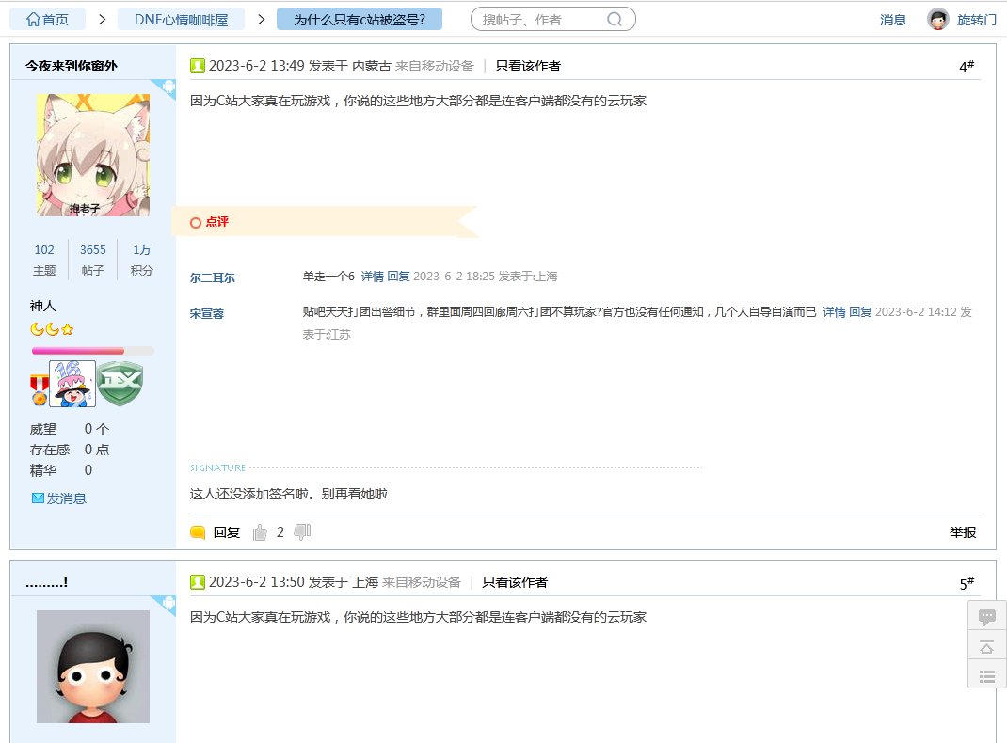Go to the 首页 home breadcrumb
The image size is (1007, 743).
pos(47,19)
